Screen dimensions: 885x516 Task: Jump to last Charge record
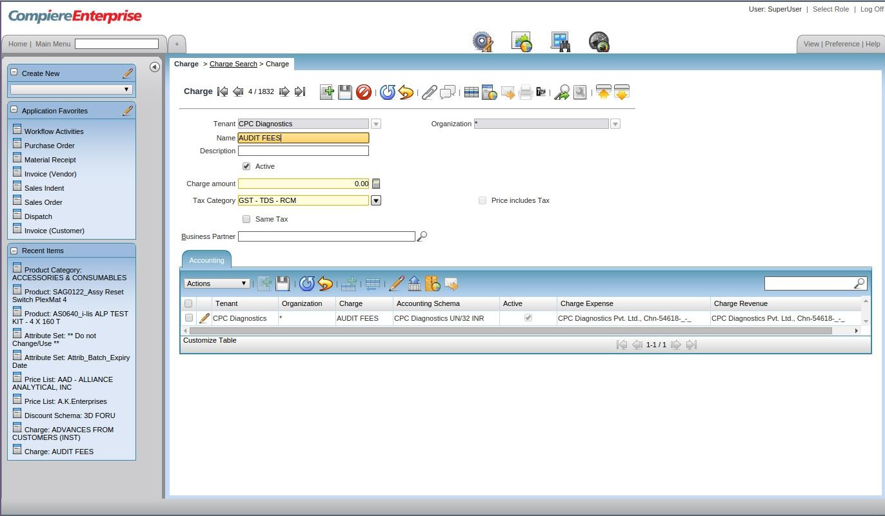[x=299, y=91]
